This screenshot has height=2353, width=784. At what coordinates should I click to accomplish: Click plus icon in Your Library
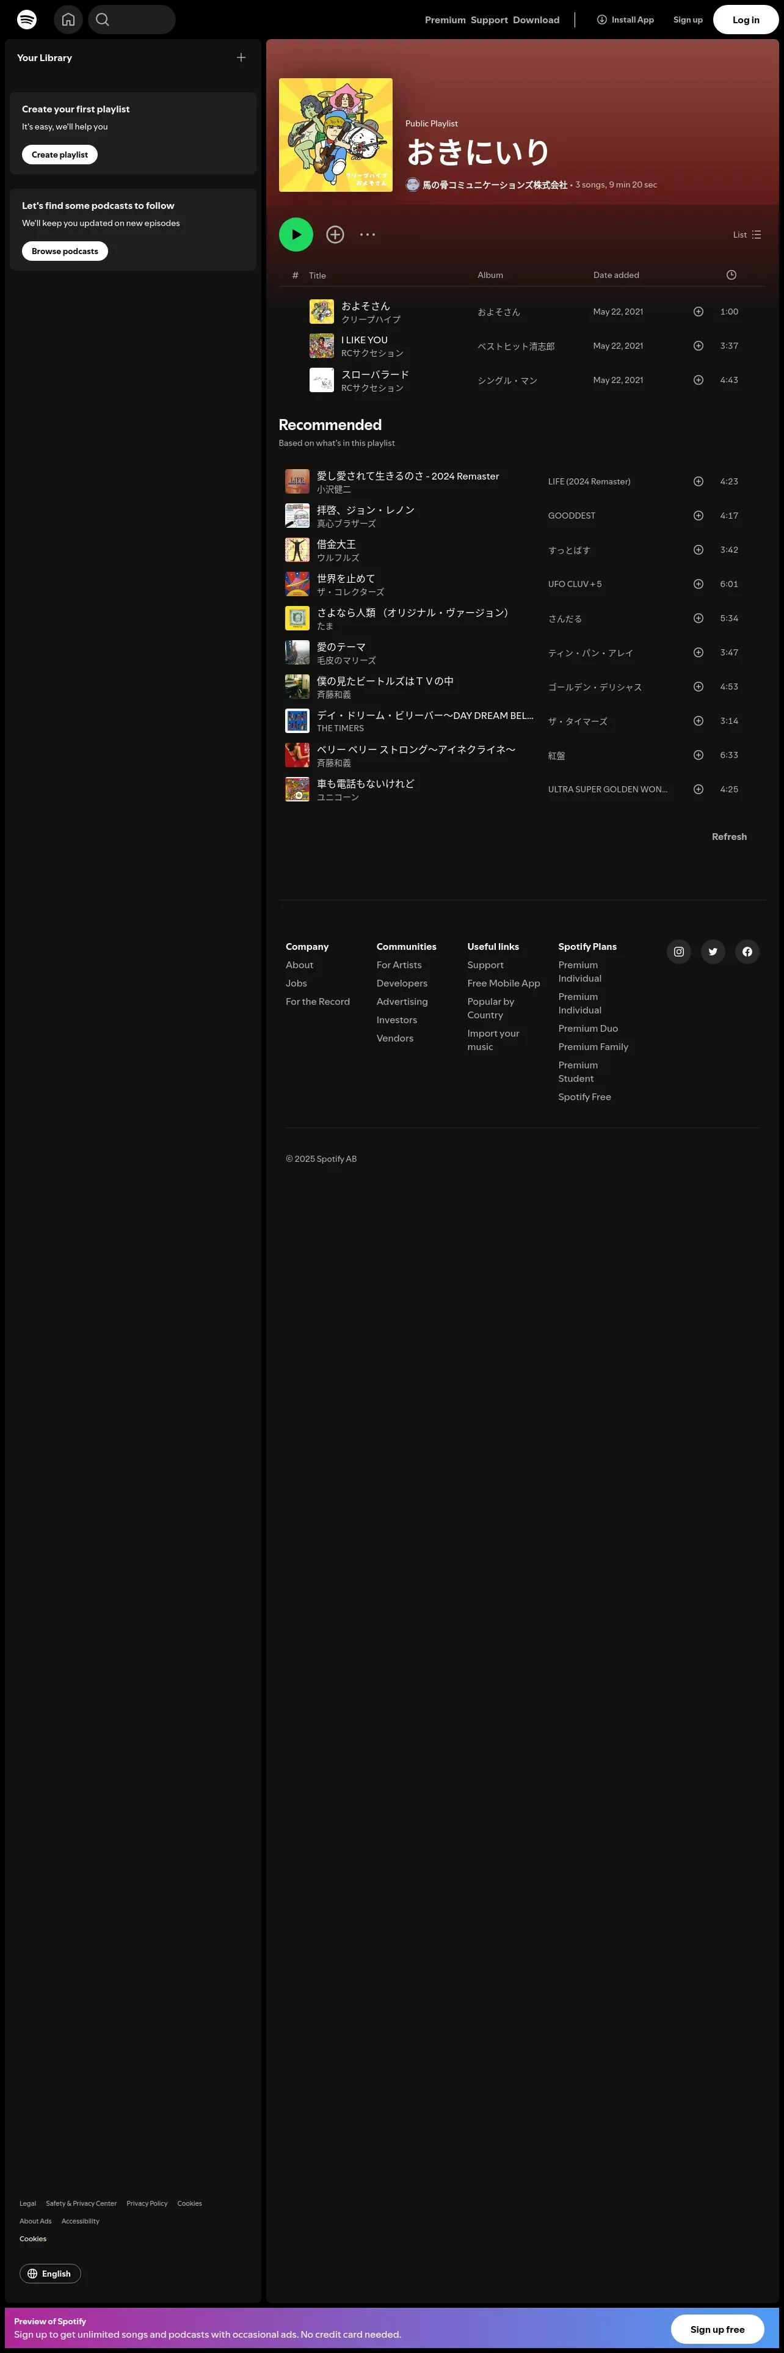pyautogui.click(x=241, y=57)
